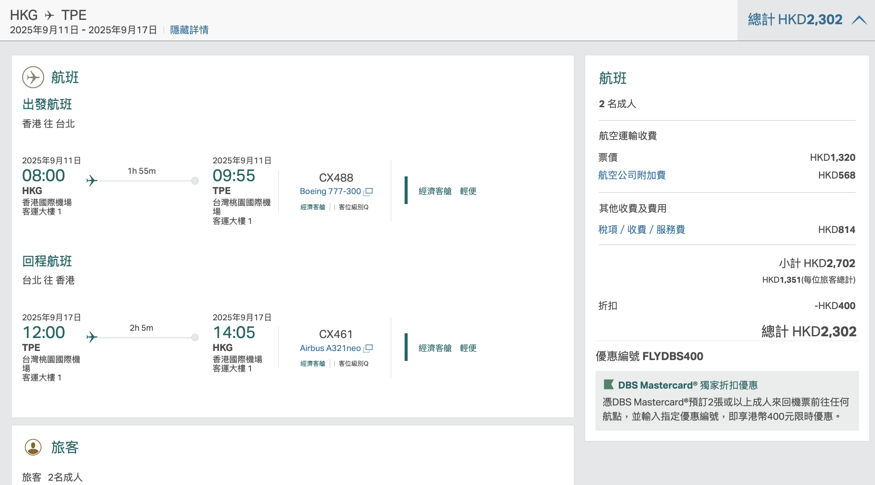Open Airbus A321neo popup window icon
This screenshot has height=485, width=875.
tap(368, 348)
